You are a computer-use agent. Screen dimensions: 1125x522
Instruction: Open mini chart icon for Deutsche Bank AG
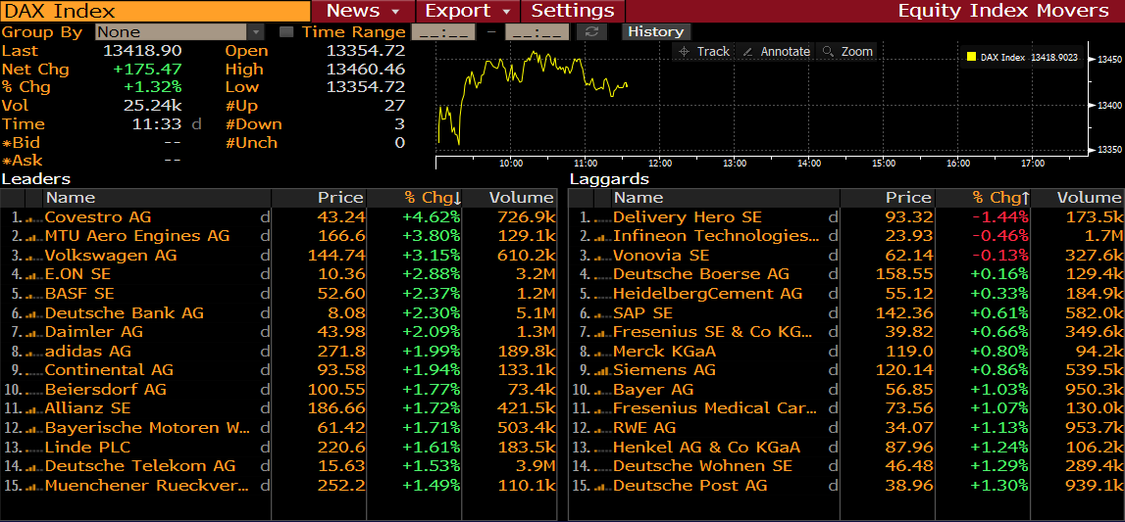click(33, 313)
